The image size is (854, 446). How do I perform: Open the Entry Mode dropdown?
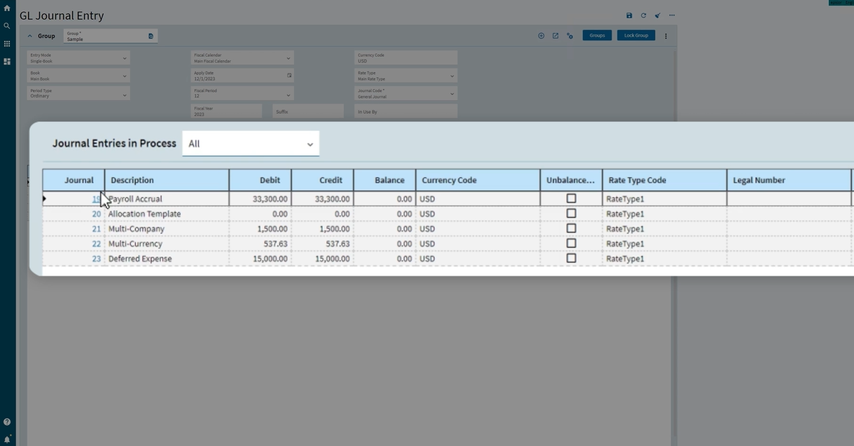(79, 58)
